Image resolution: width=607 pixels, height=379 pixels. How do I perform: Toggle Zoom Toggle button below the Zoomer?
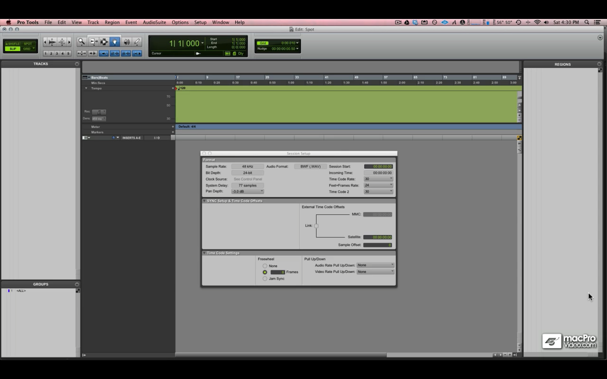click(82, 54)
